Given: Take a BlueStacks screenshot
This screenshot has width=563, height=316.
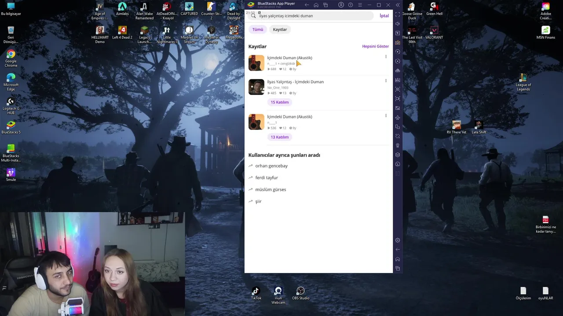Looking at the screenshot, I should coord(398,89).
